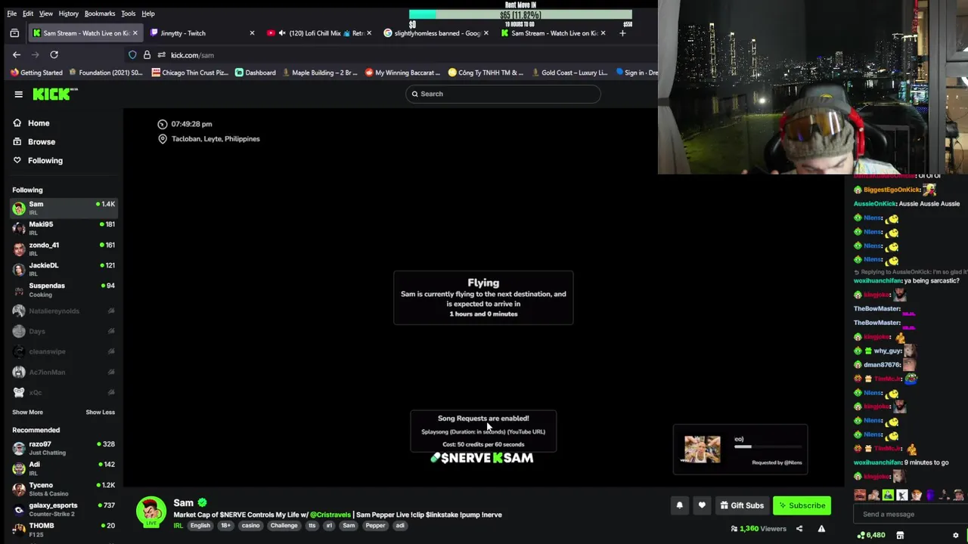This screenshot has height=544, width=968.
Task: Click the verified badge next to Sam
Action: 202,502
